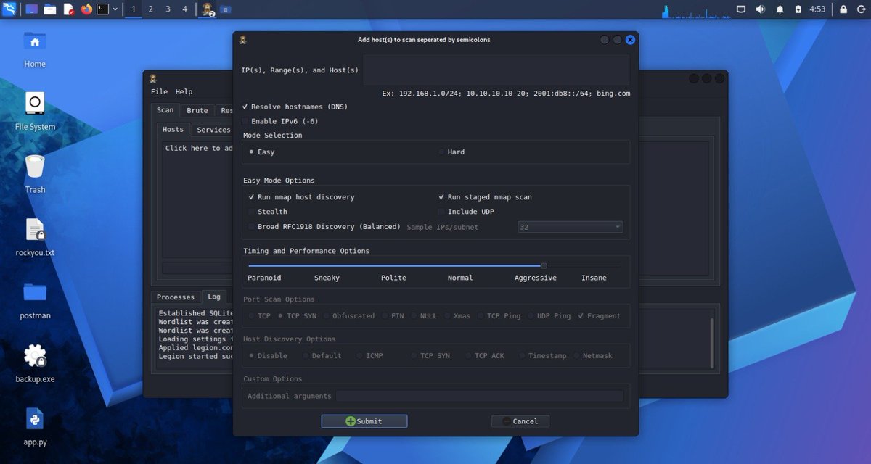871x464 pixels.
Task: Select the Netmask host discovery radio
Action: click(x=592, y=356)
